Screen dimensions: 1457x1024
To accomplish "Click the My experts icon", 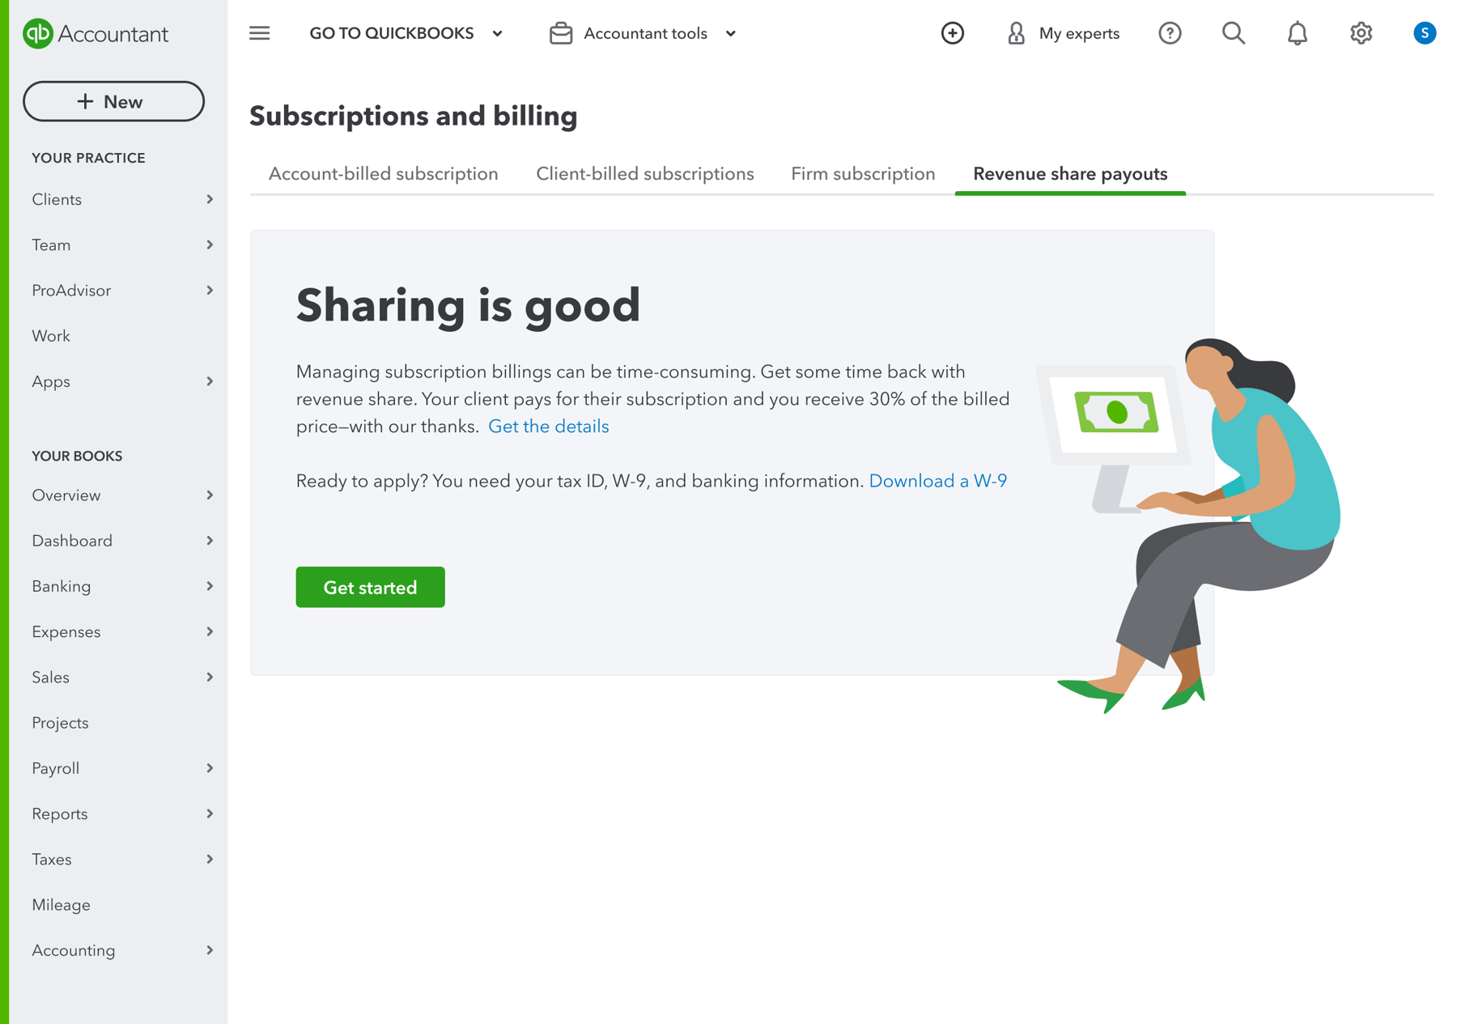I will click(1014, 33).
